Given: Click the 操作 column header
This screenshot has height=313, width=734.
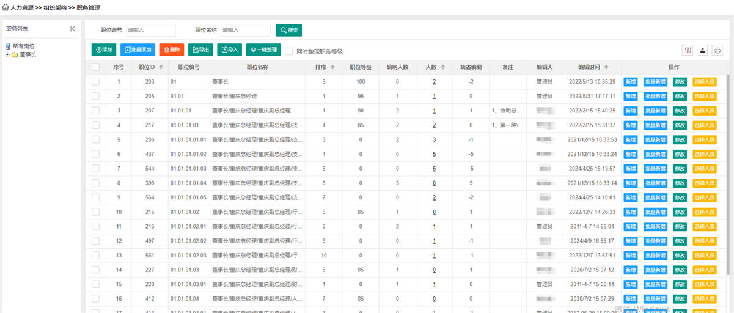Looking at the screenshot, I should (673, 67).
